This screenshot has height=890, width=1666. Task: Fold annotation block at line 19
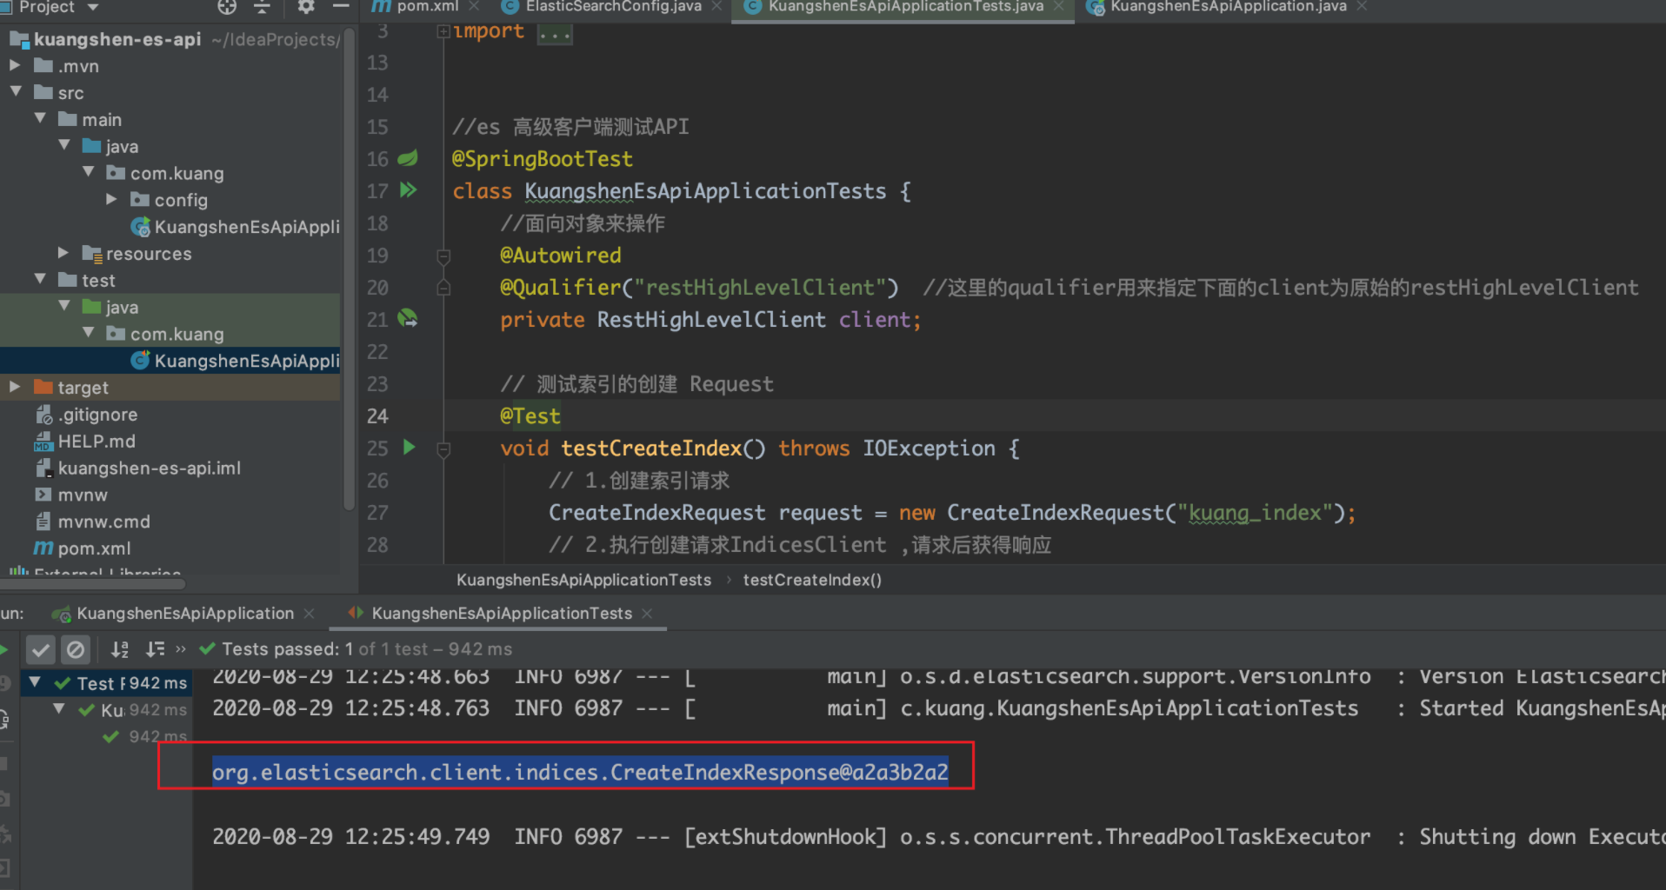click(x=443, y=256)
